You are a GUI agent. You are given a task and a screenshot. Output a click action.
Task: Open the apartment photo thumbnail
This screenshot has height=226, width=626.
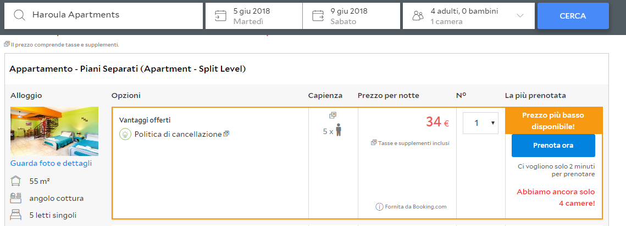pyautogui.click(x=54, y=131)
